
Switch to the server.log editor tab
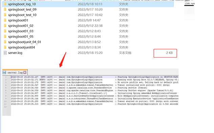15,72
